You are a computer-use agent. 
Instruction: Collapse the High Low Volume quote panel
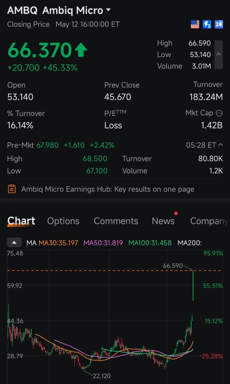tap(218, 54)
